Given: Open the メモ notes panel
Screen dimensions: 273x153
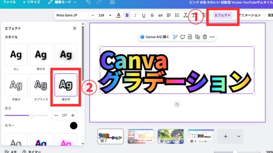Looking at the screenshot, I should point(11,151).
